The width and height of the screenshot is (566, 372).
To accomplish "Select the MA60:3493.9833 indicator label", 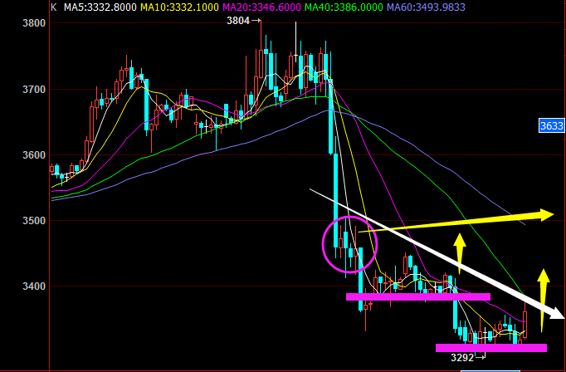I will pos(427,7).
